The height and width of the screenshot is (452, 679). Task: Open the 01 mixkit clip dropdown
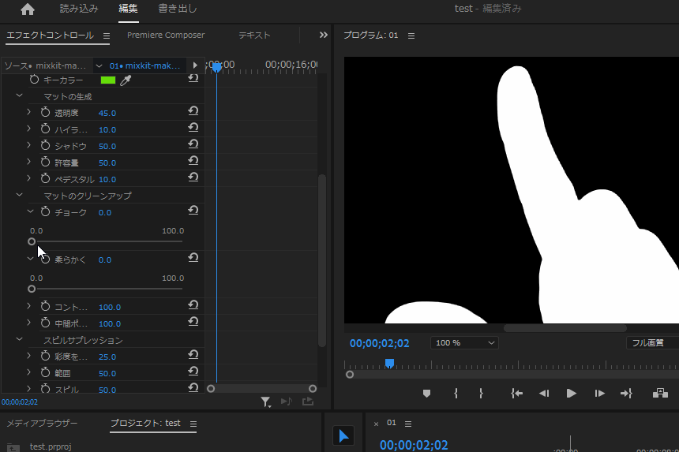[x=99, y=65]
